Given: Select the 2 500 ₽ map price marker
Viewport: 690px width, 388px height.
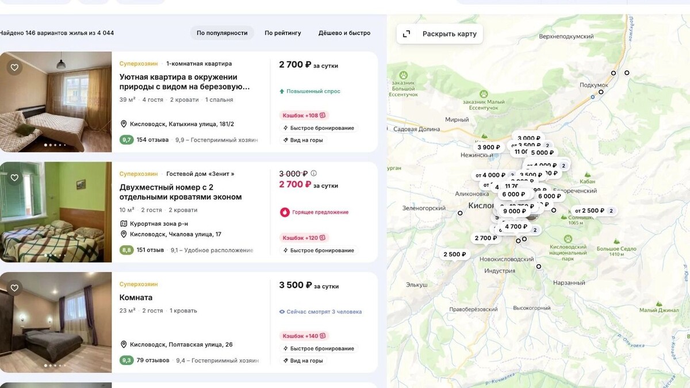Looking at the screenshot, I should 455,254.
